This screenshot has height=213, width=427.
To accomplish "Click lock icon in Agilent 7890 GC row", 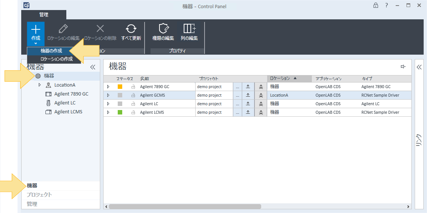I will pyautogui.click(x=133, y=87).
